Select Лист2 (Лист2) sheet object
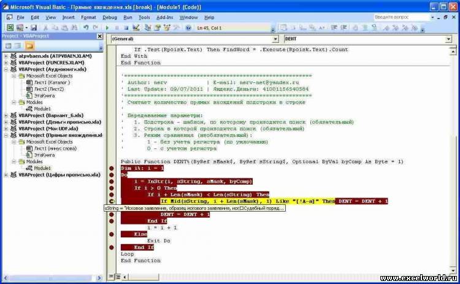Viewport: 460px width, 284px height. (48, 89)
